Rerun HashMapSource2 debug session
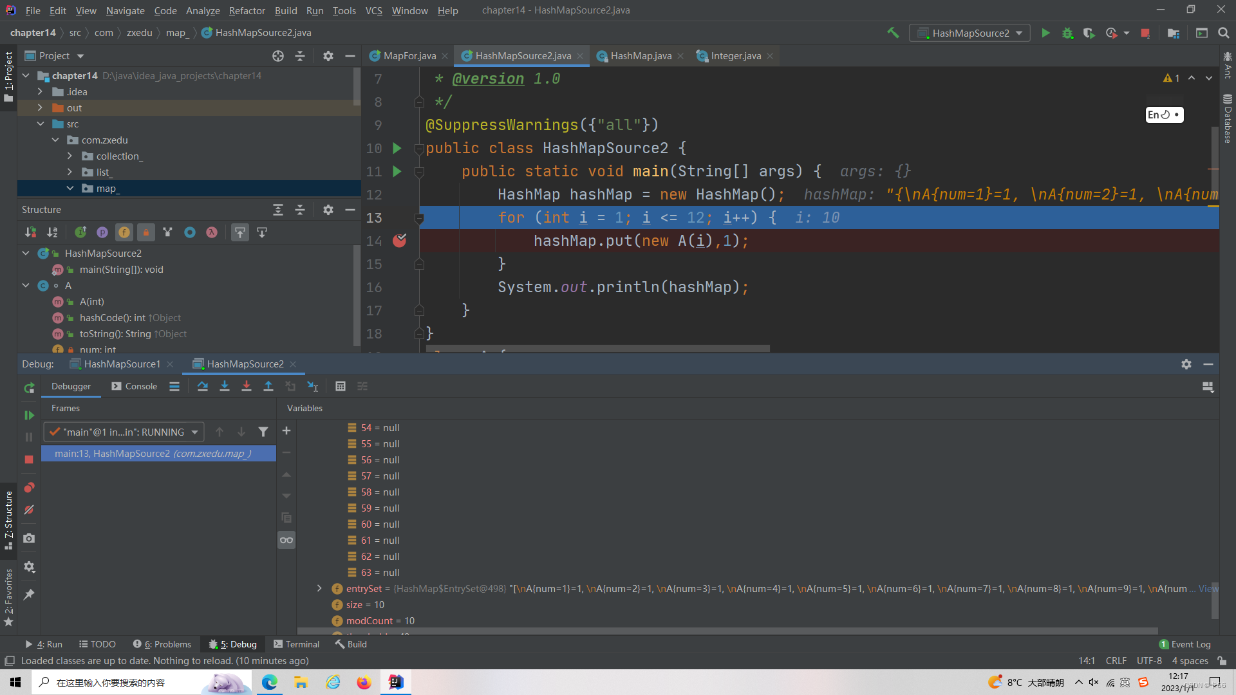Image resolution: width=1236 pixels, height=695 pixels. click(x=29, y=388)
